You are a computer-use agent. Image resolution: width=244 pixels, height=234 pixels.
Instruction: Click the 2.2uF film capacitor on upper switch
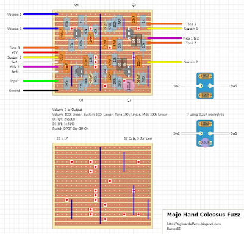pyautogui.click(x=205, y=95)
